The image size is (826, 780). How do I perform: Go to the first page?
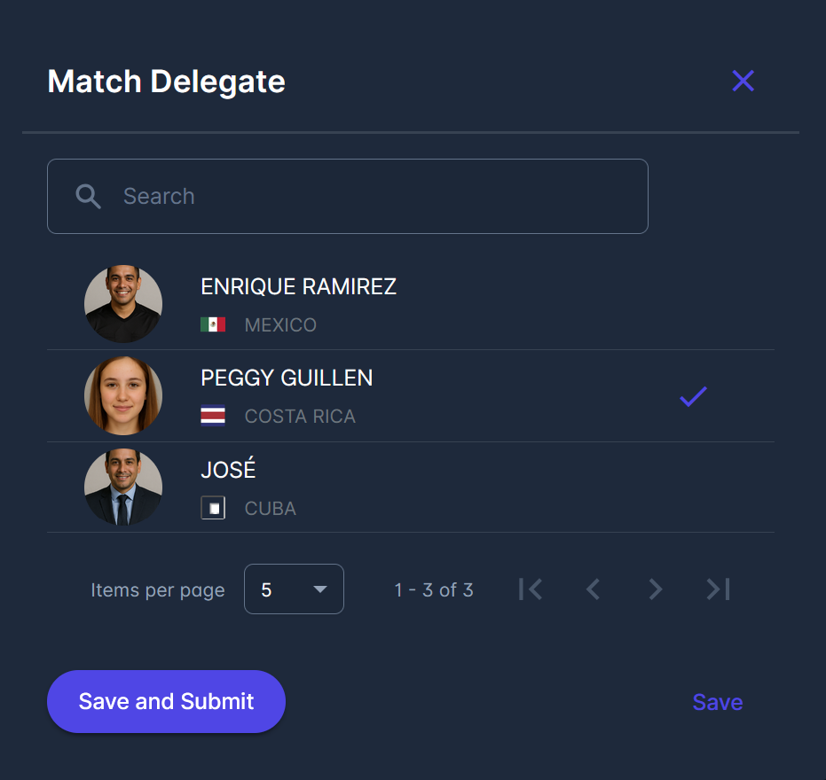point(531,589)
